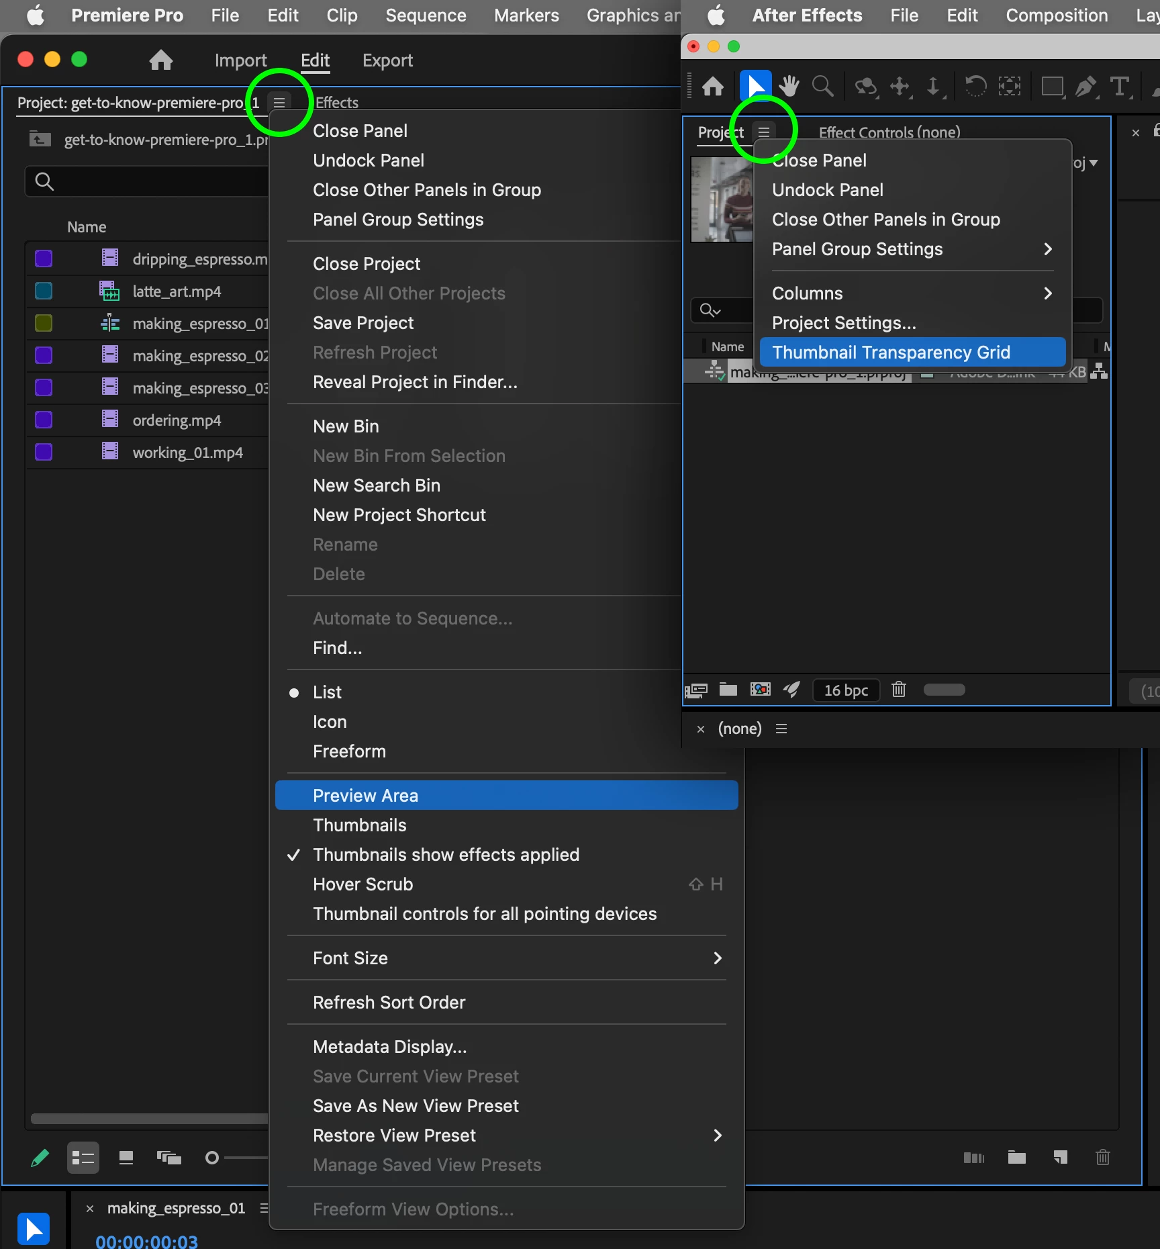The width and height of the screenshot is (1160, 1249).
Task: Choose the List view radio option
Action: 507,692
